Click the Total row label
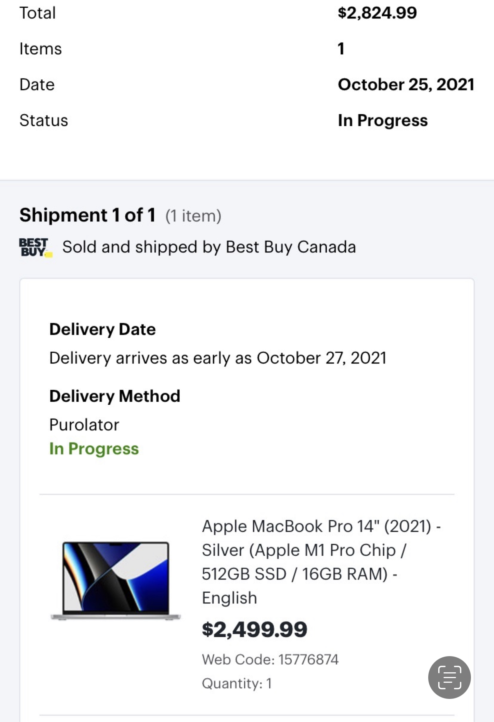 [x=37, y=13]
